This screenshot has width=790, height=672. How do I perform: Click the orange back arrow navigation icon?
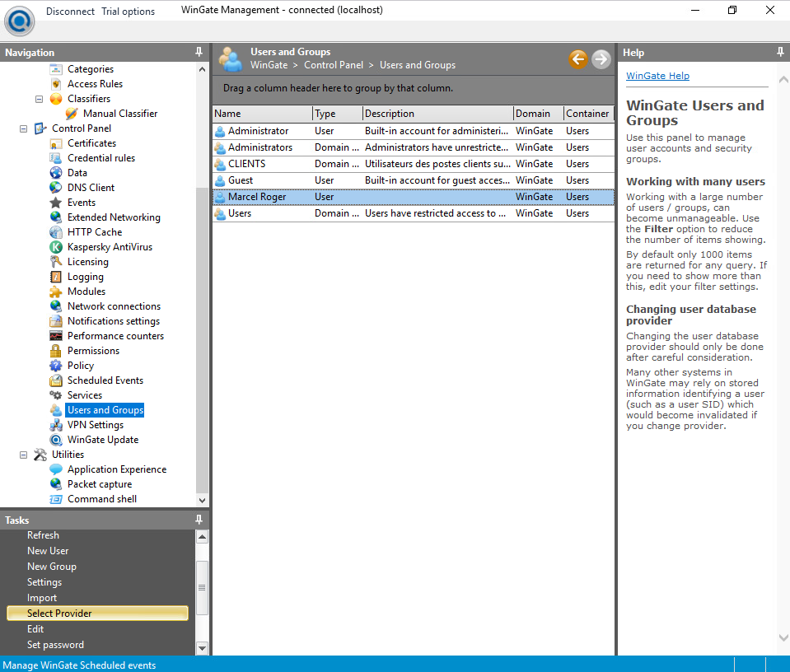coord(577,59)
